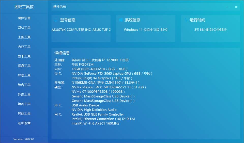Click NVIDIA GeForce RTX 3060 Laptop GPU line

click(x=112, y=73)
